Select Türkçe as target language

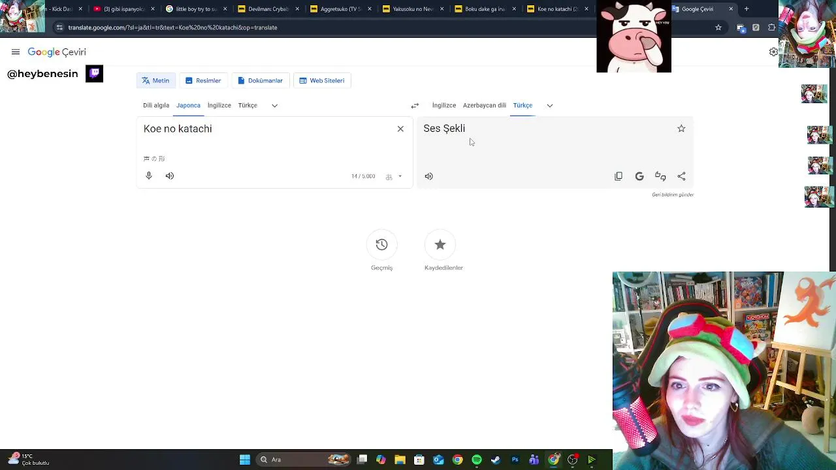coord(522,105)
